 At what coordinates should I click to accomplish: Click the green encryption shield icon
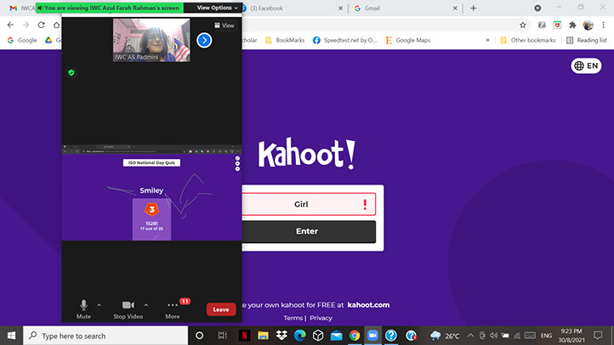pos(71,73)
